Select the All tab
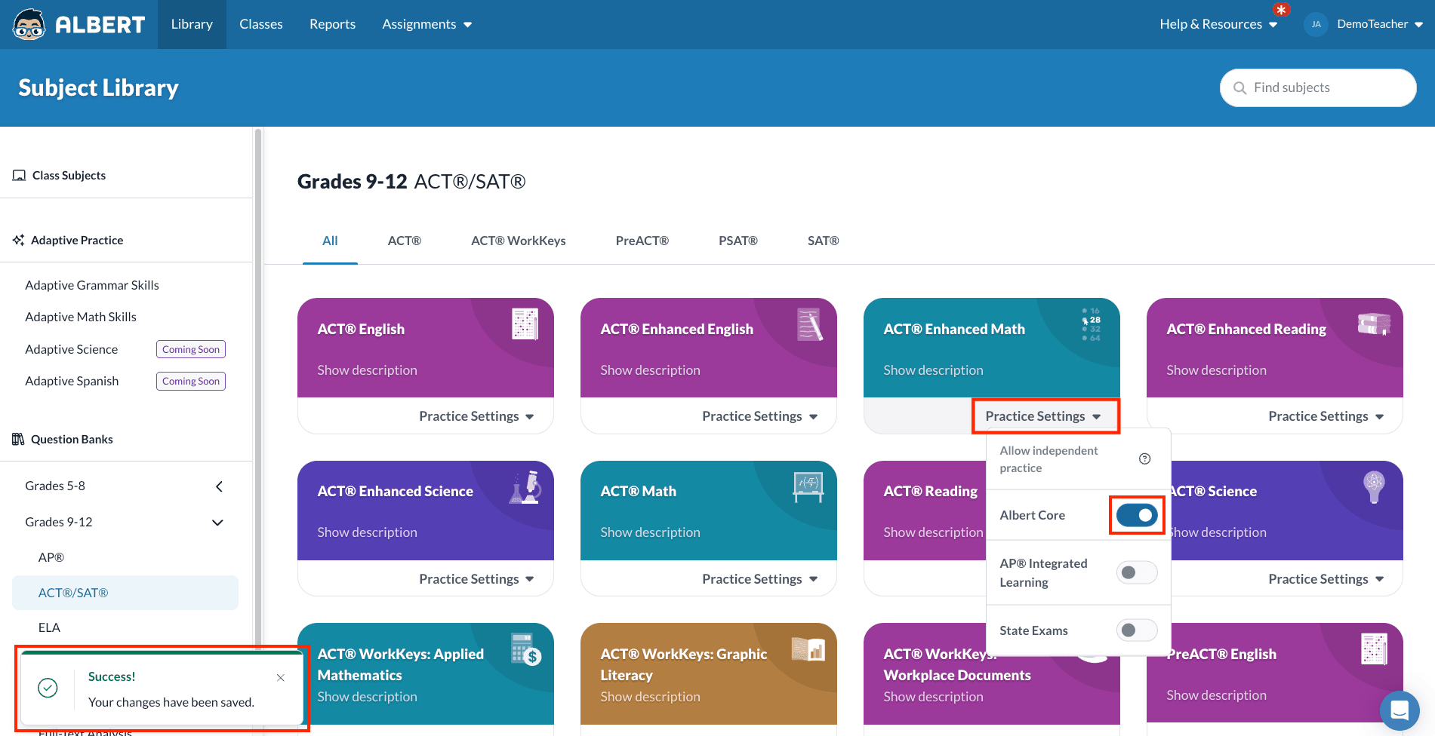Image resolution: width=1435 pixels, height=736 pixels. (x=330, y=241)
